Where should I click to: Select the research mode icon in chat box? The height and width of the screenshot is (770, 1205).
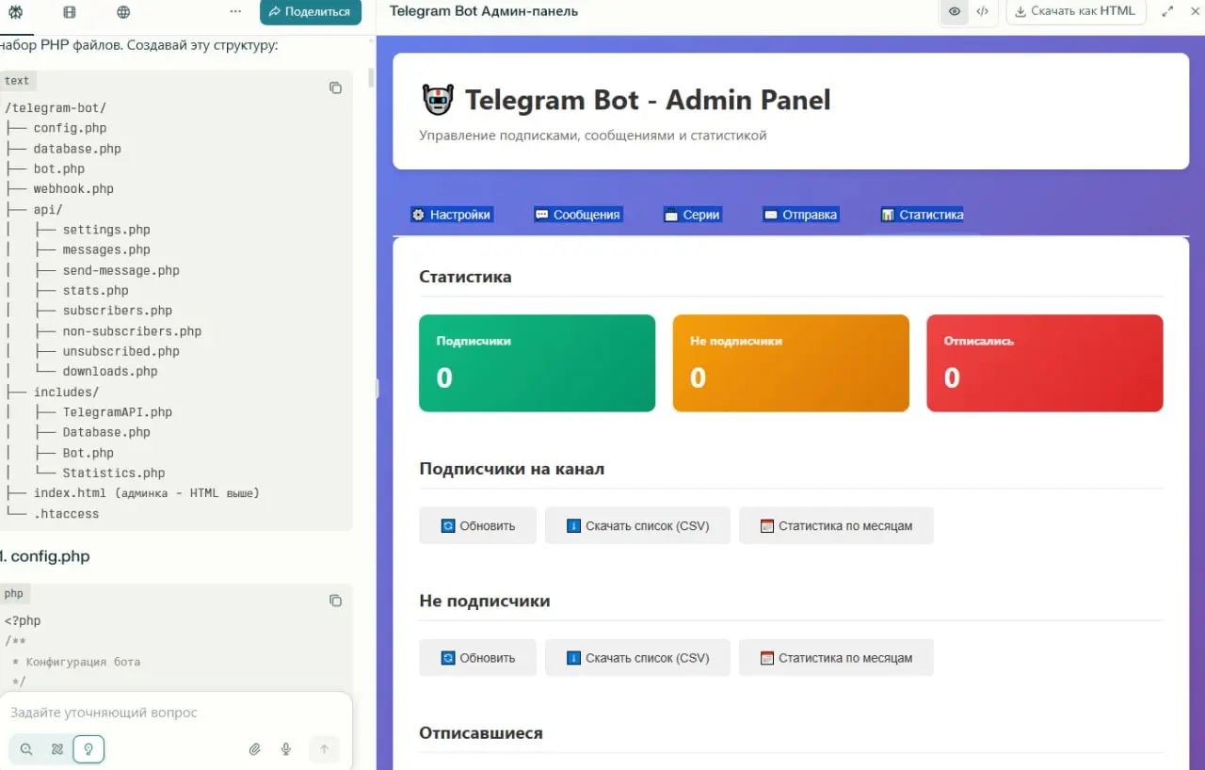tap(57, 749)
